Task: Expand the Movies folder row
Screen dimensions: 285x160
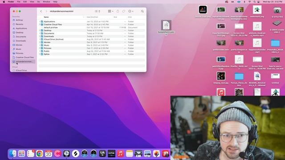Action: point(40,42)
